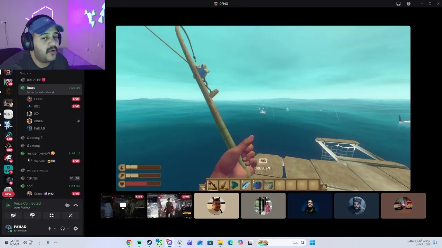442x248 pixels.
Task: Select the dark blue bearded-man avatar tile
Action: [x=310, y=206]
